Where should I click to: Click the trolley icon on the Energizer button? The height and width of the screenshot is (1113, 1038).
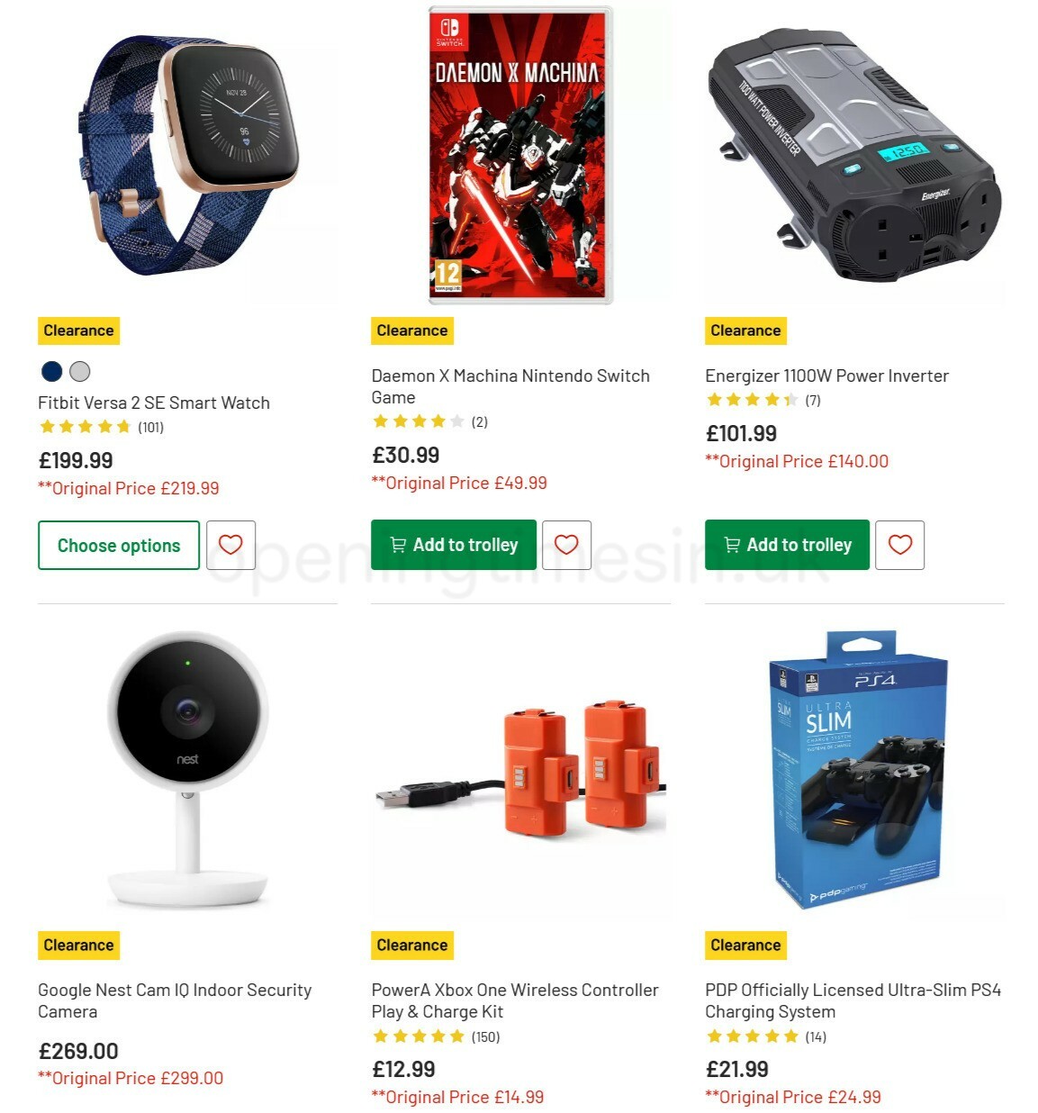[x=731, y=545]
